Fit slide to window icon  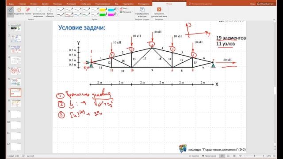click(x=274, y=156)
